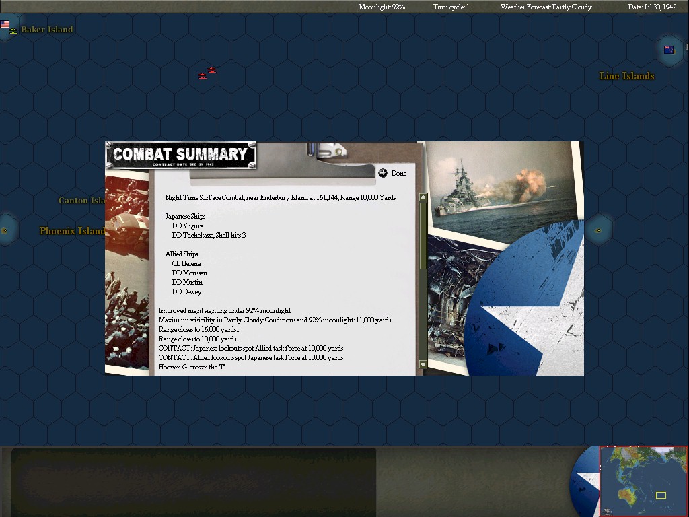Screen dimensions: 689x517
Task: Click the base dot on left map edge
Action: 5,230
